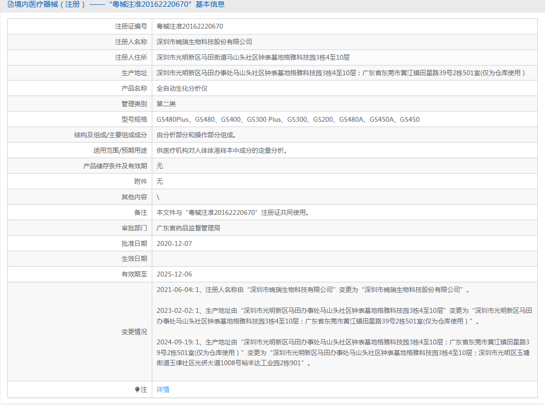Click the 备注 label
Viewport: 545px width, 405px height.
click(x=141, y=213)
